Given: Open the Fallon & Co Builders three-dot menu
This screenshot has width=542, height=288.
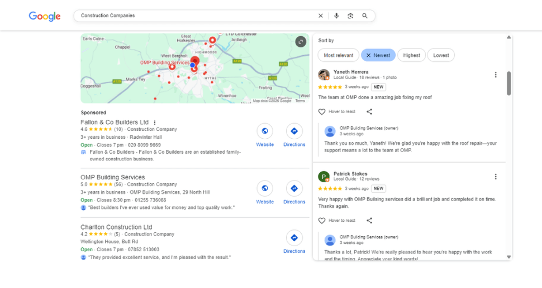Looking at the screenshot, I should tap(155, 123).
